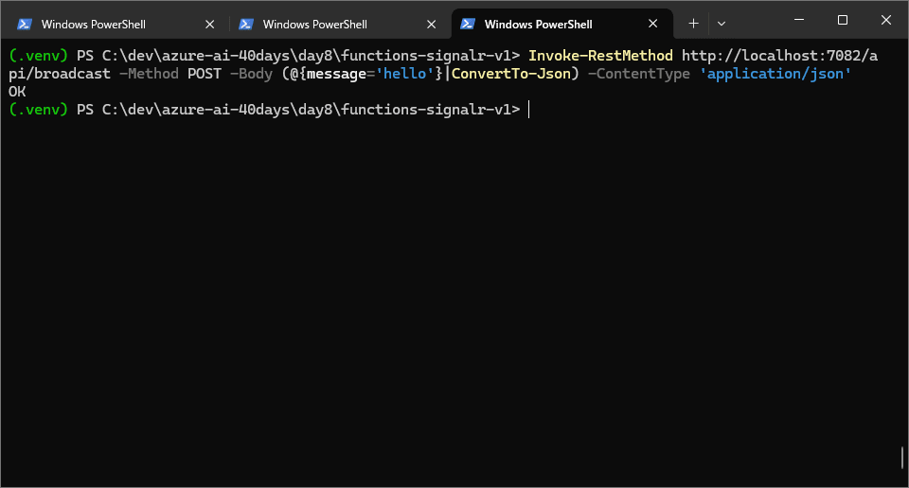Minimize the terminal window
The height and width of the screenshot is (488, 909).
pyautogui.click(x=799, y=20)
